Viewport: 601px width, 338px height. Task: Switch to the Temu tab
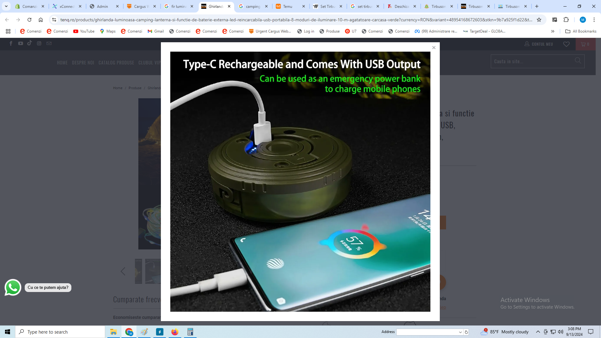(287, 6)
